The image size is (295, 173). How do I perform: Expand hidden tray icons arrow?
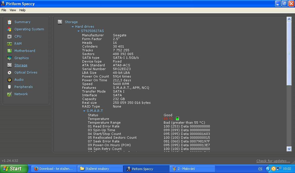(268, 169)
